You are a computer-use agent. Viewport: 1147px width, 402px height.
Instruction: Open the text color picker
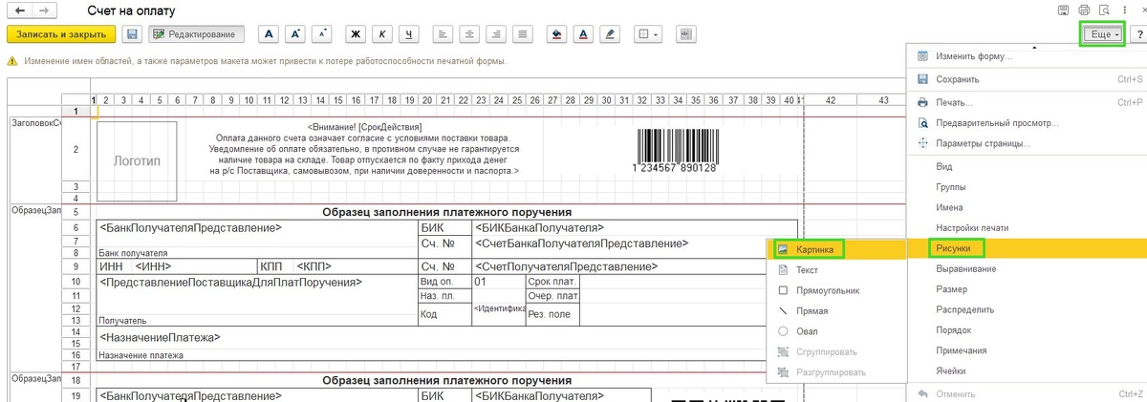pyautogui.click(x=584, y=33)
